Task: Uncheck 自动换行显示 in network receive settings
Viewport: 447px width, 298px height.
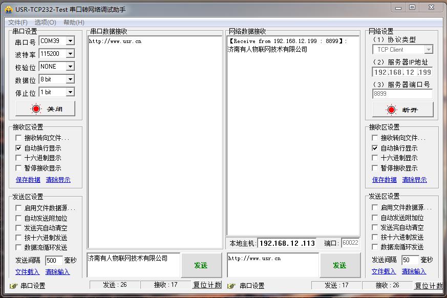Action: [375, 148]
